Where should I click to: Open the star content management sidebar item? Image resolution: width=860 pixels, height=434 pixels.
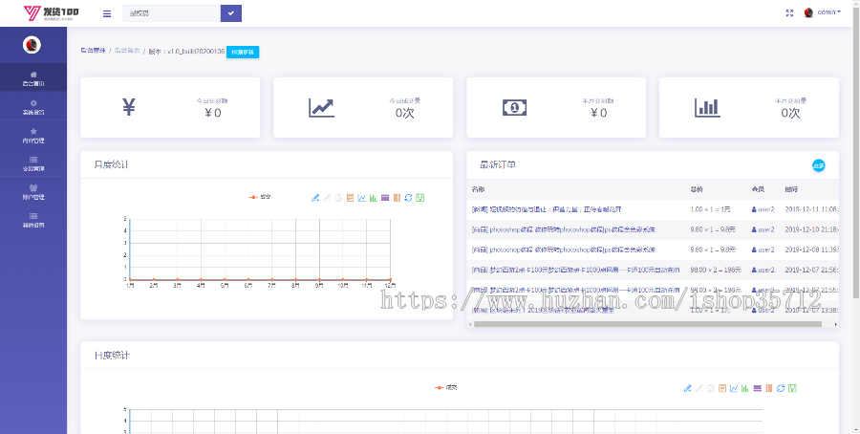[x=33, y=135]
